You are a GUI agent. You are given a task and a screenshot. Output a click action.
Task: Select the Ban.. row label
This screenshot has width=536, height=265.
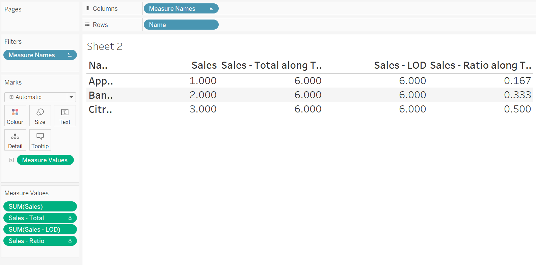tap(101, 95)
